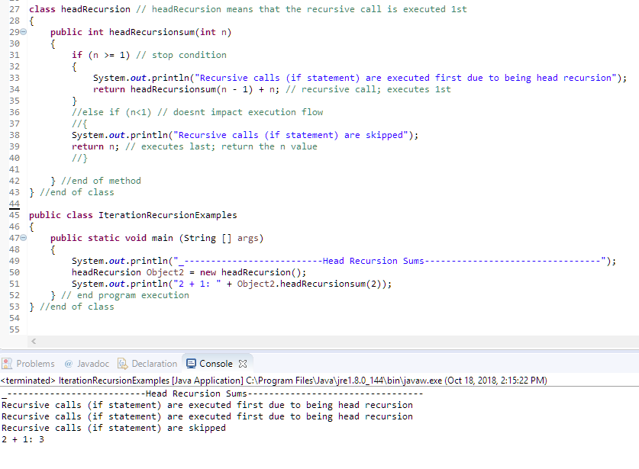Click the console output line '2 + 1: 3'
This screenshot has width=639, height=469.
pos(23,439)
